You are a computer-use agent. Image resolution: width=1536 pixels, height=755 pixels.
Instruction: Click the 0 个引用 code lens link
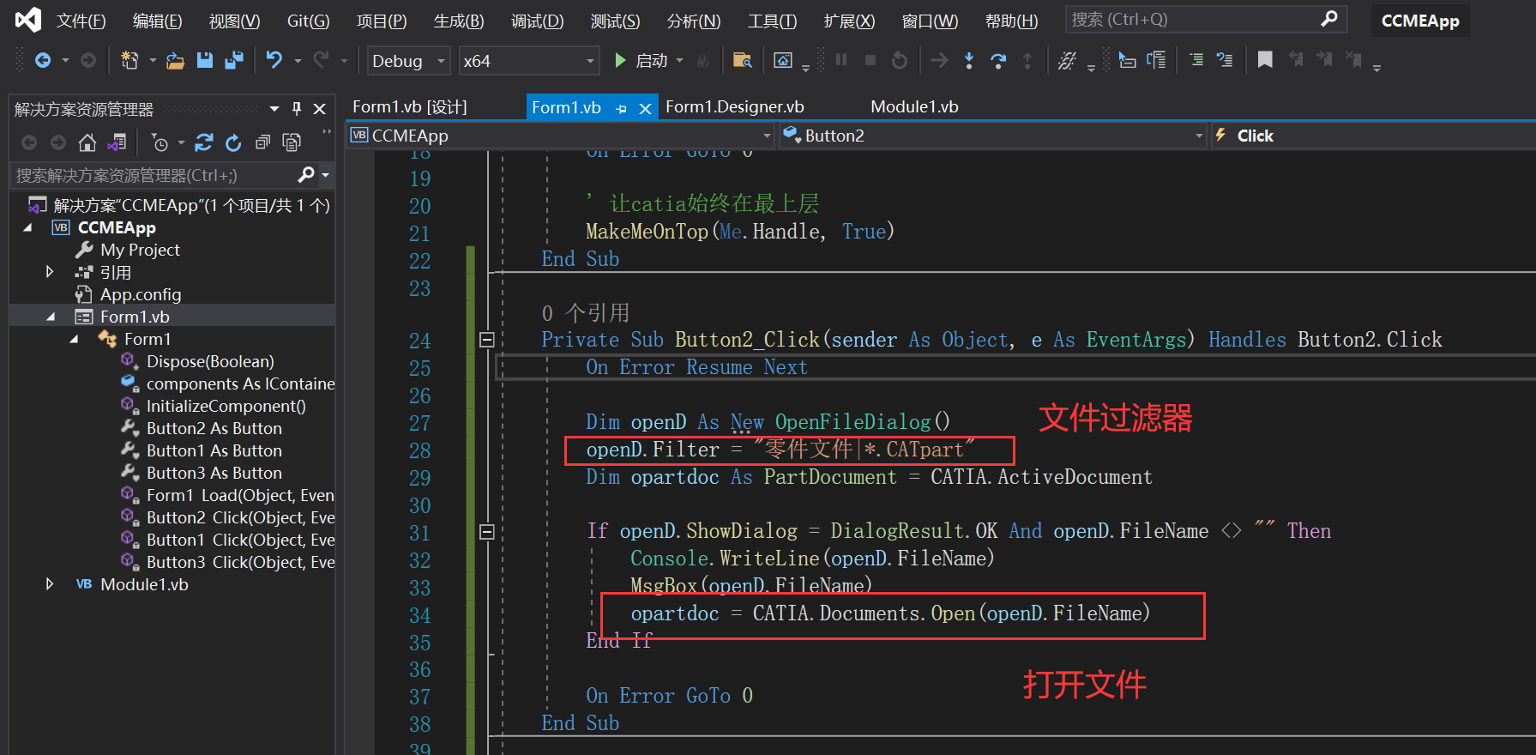(x=586, y=312)
